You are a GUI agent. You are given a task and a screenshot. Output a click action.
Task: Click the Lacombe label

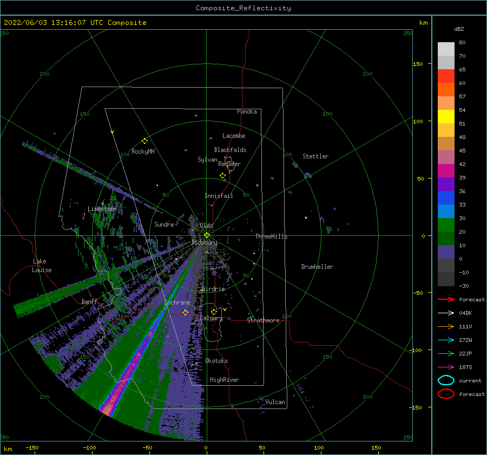[x=234, y=136]
